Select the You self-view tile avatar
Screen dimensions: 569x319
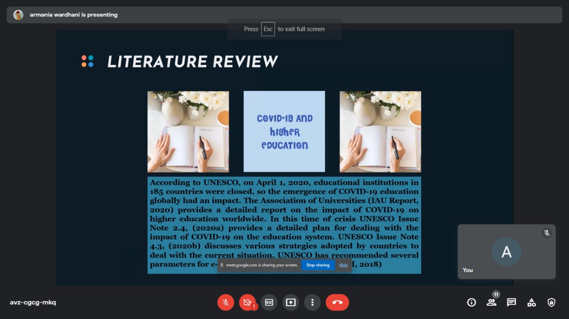(506, 252)
